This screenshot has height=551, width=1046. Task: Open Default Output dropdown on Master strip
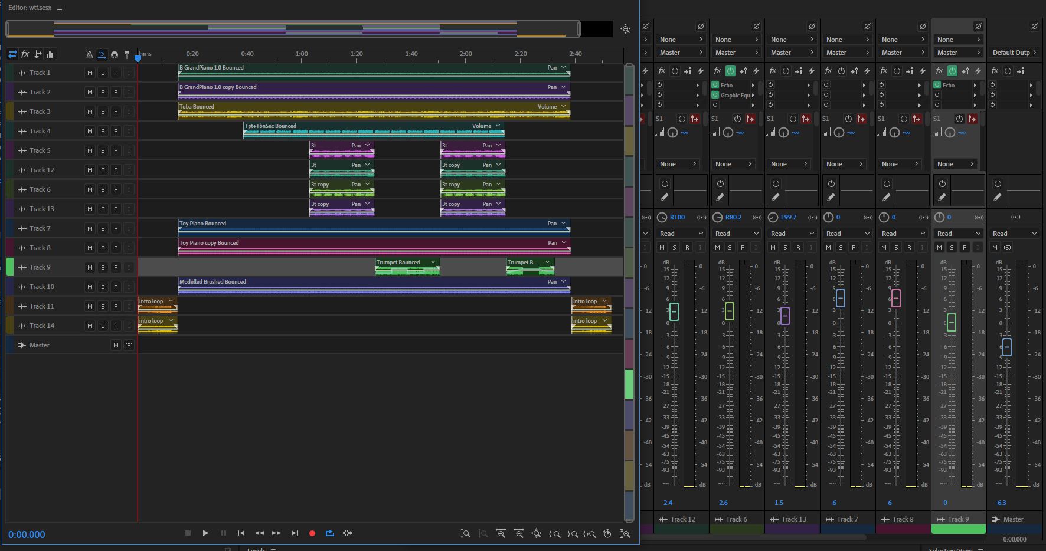click(1014, 53)
